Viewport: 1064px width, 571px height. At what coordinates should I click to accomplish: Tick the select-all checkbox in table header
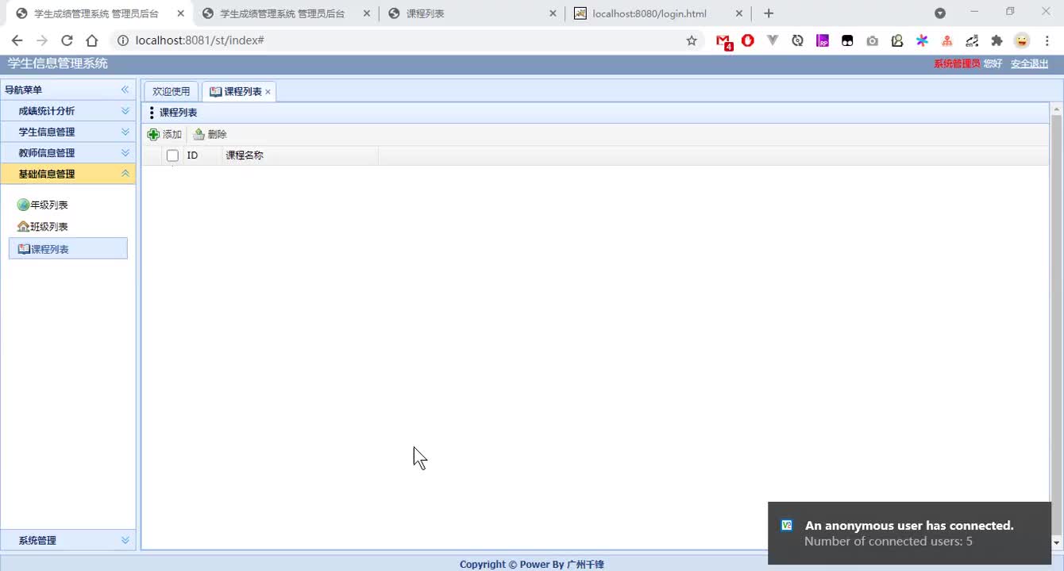(172, 155)
